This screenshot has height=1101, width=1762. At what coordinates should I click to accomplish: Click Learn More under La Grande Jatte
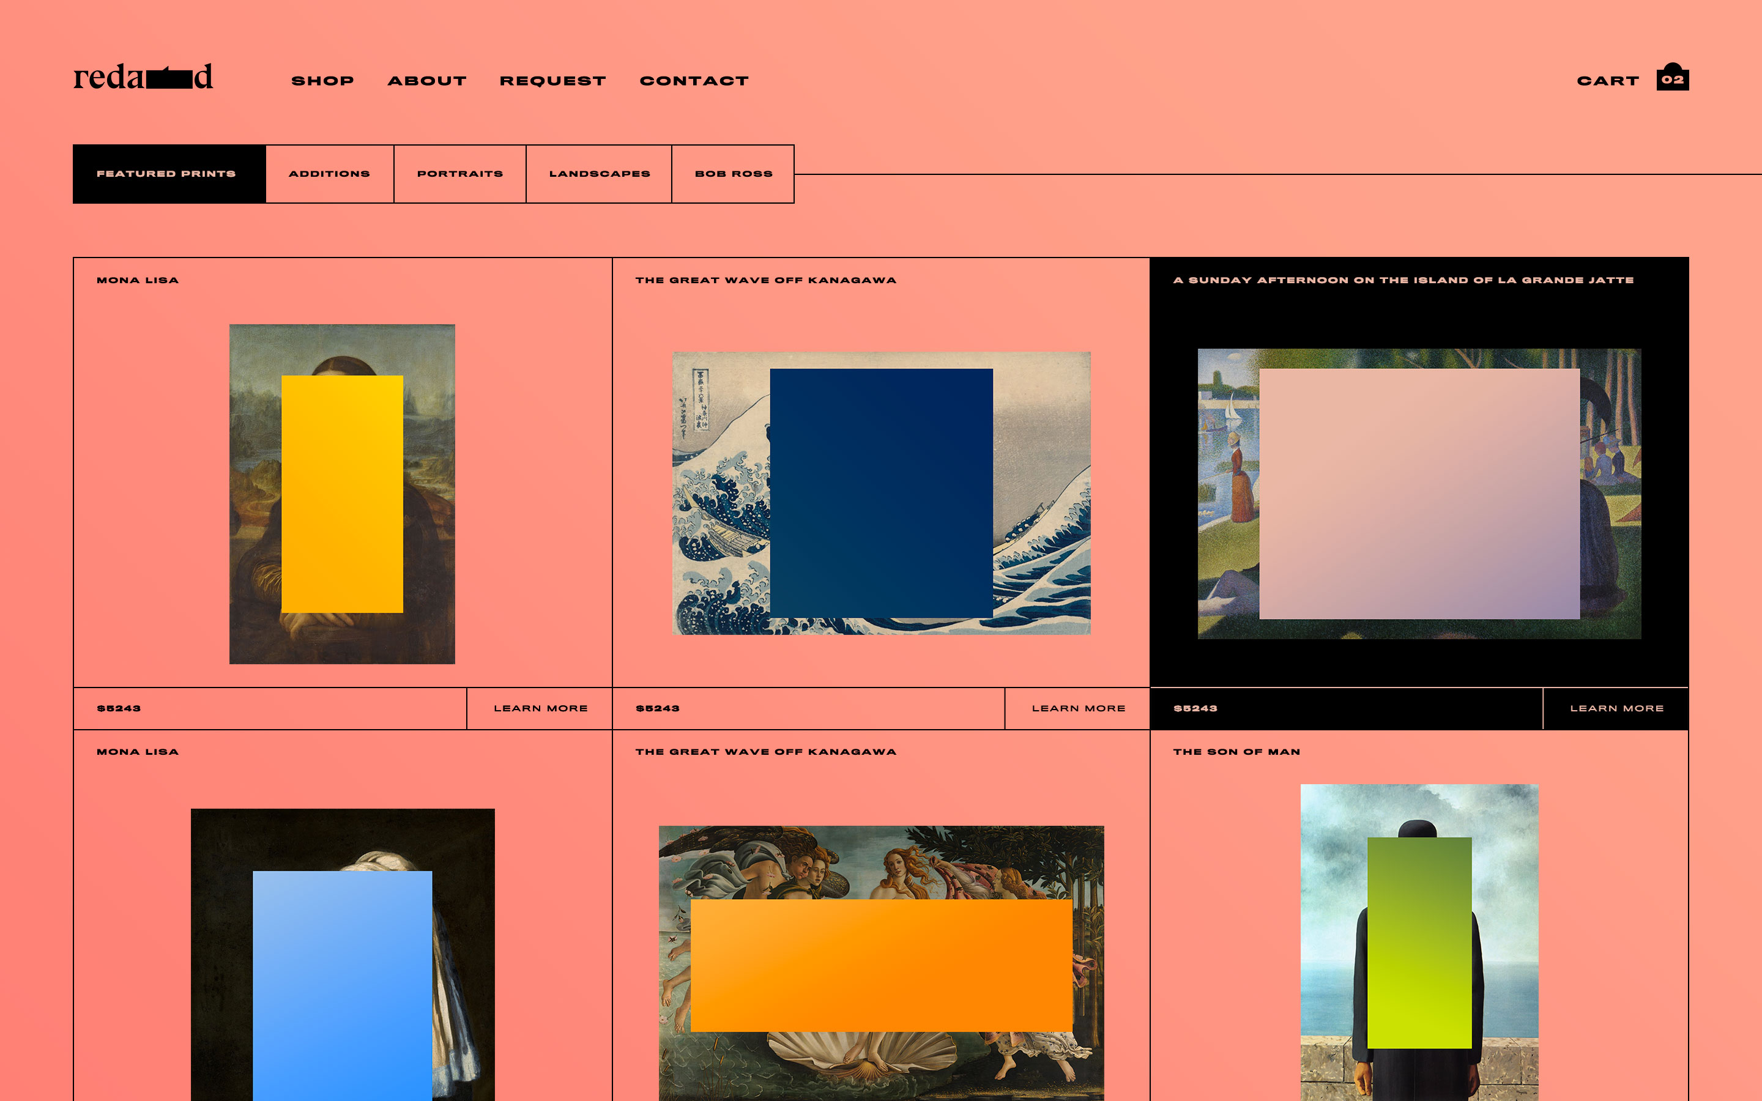tap(1616, 708)
